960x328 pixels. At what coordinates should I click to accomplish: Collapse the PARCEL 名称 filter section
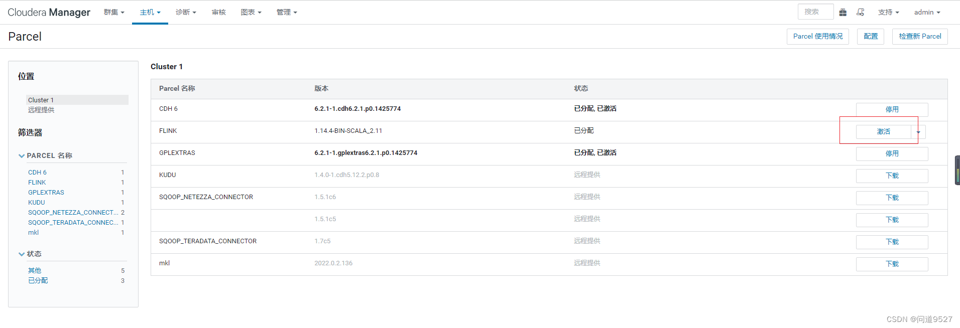coord(46,155)
